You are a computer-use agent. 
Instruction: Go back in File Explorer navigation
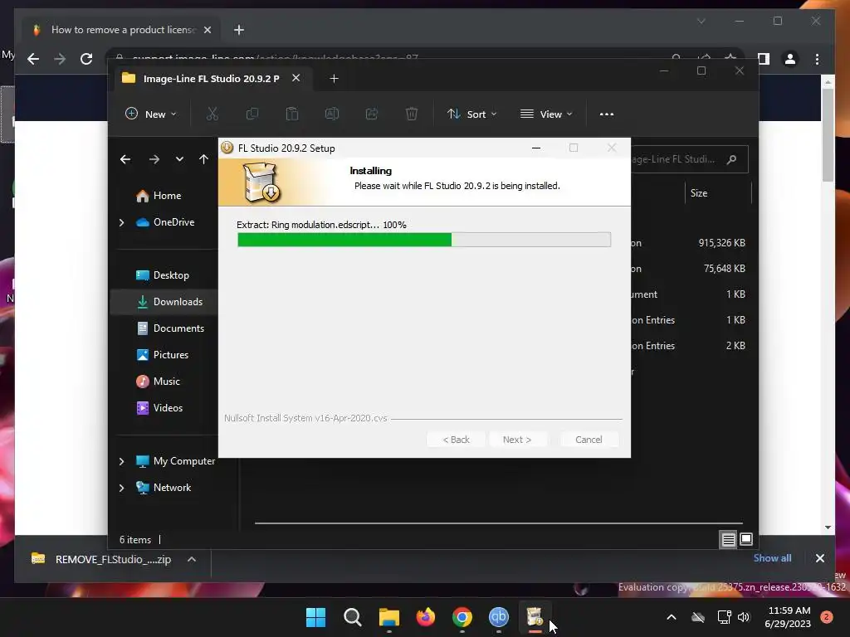tap(125, 159)
